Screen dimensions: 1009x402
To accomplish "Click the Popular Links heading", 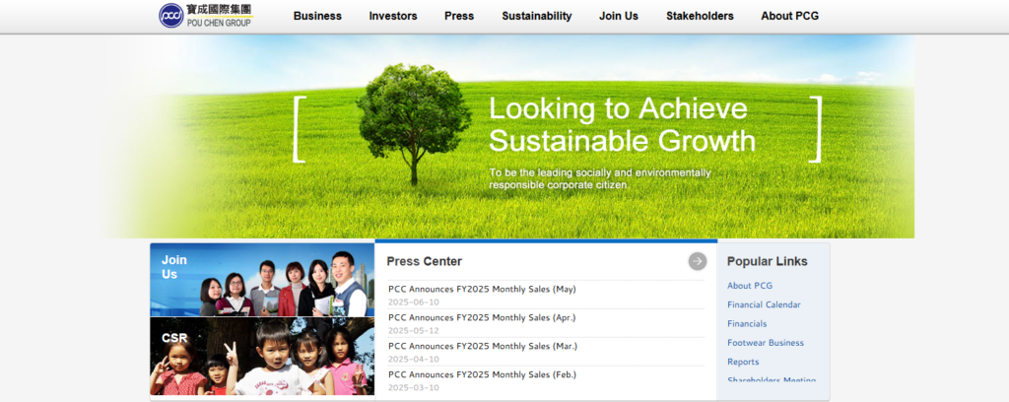I will point(767,261).
